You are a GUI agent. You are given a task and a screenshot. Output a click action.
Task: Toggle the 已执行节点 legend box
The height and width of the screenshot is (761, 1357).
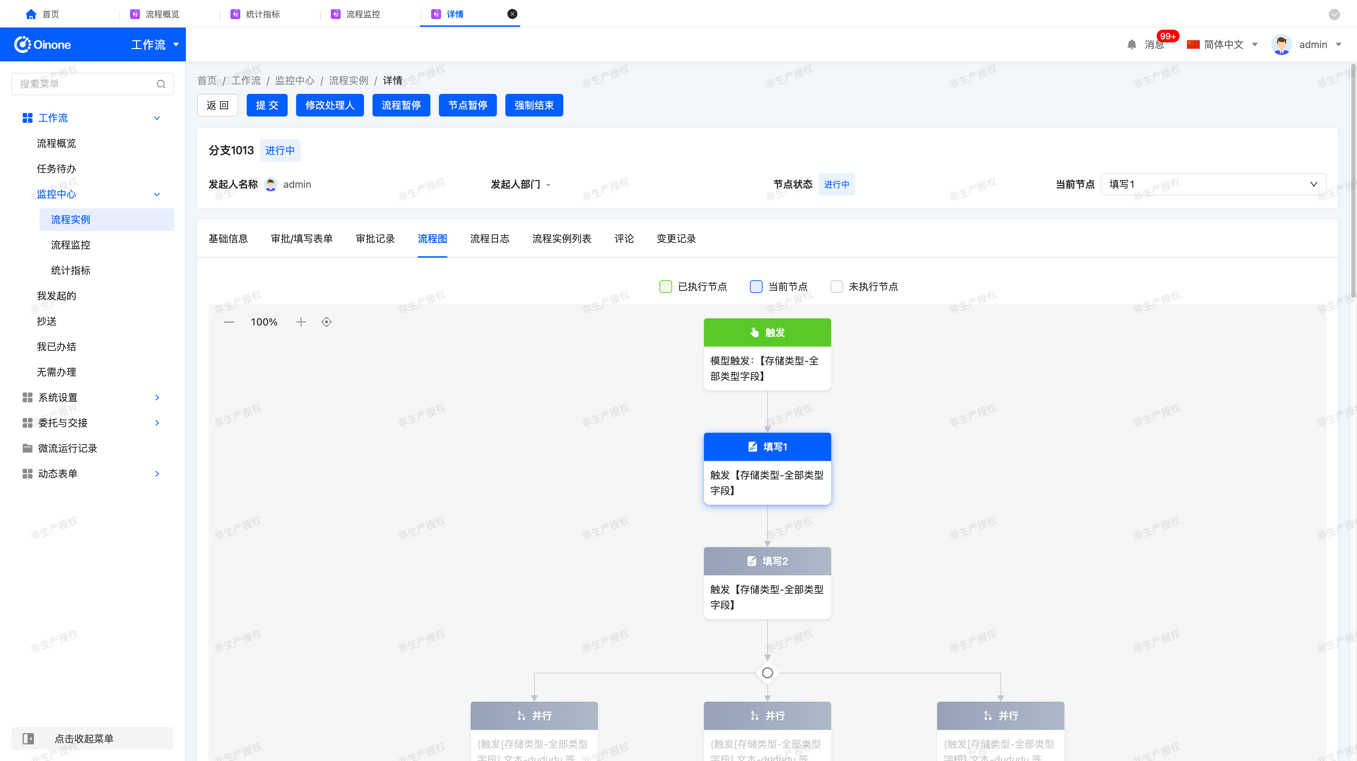[x=665, y=287]
